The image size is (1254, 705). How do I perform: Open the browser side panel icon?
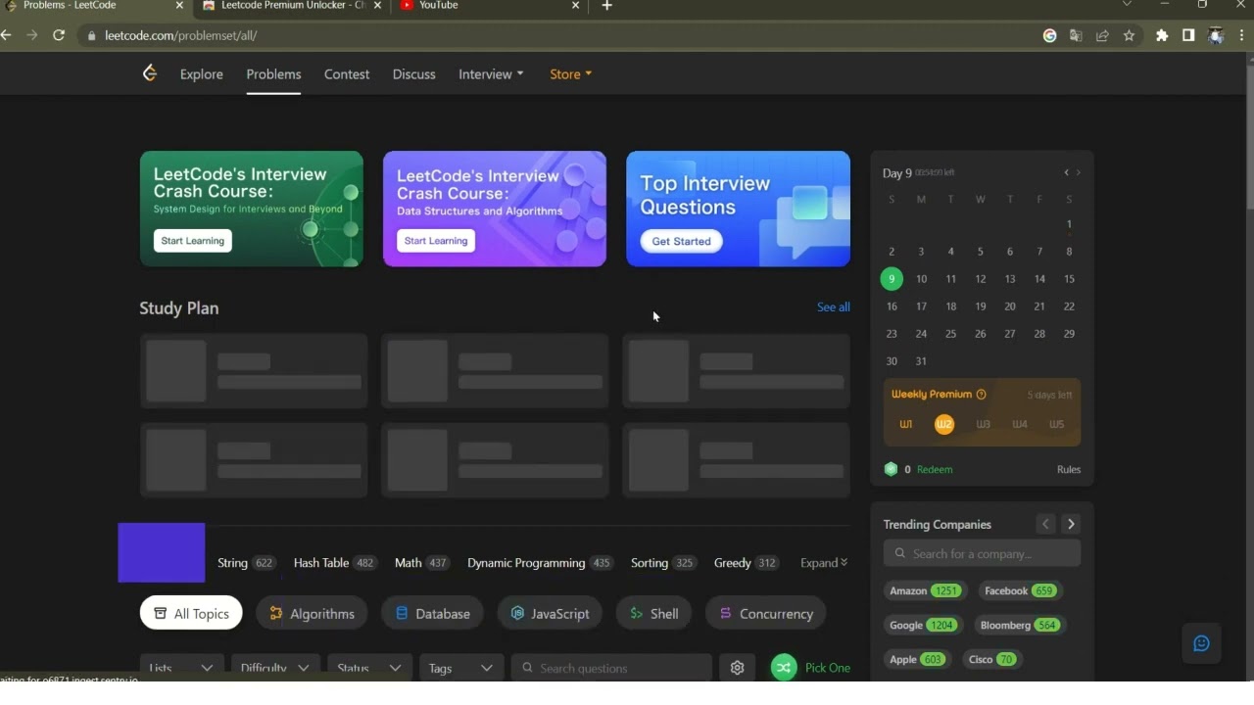click(x=1188, y=35)
